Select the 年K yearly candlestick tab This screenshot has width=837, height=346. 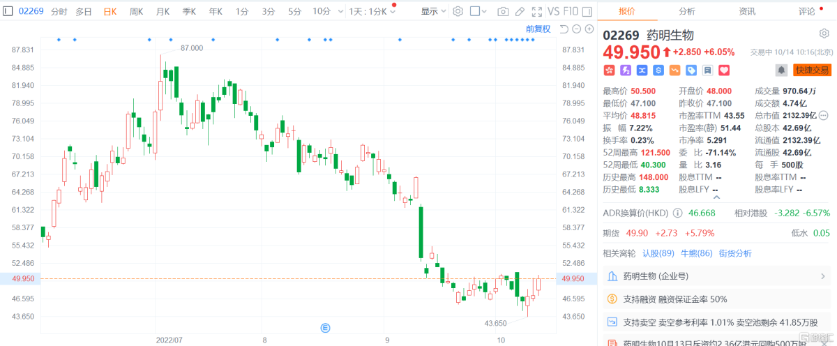tap(216, 11)
